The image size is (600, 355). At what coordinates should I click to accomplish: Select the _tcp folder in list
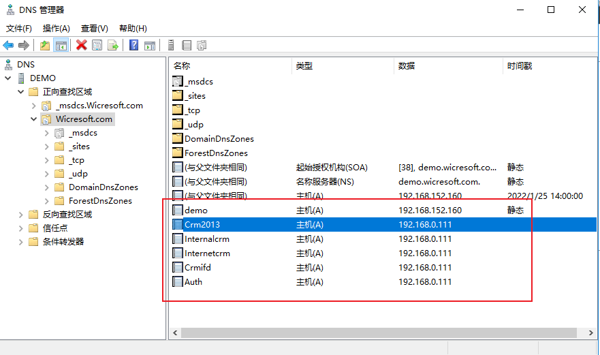193,110
